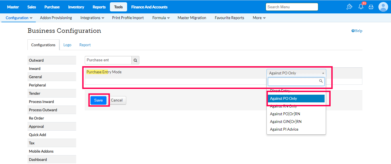Select Inward in the sidebar
Image resolution: width=391 pixels, height=164 pixels.
pos(35,68)
